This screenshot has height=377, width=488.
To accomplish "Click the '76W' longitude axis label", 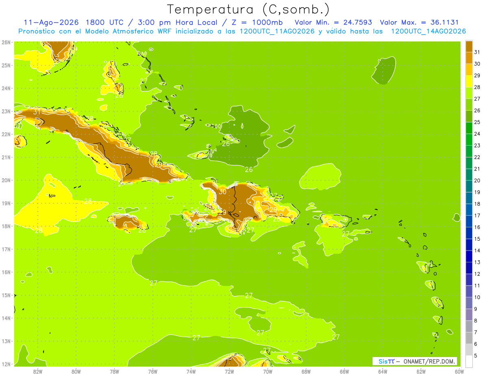I will pyautogui.click(x=152, y=371).
